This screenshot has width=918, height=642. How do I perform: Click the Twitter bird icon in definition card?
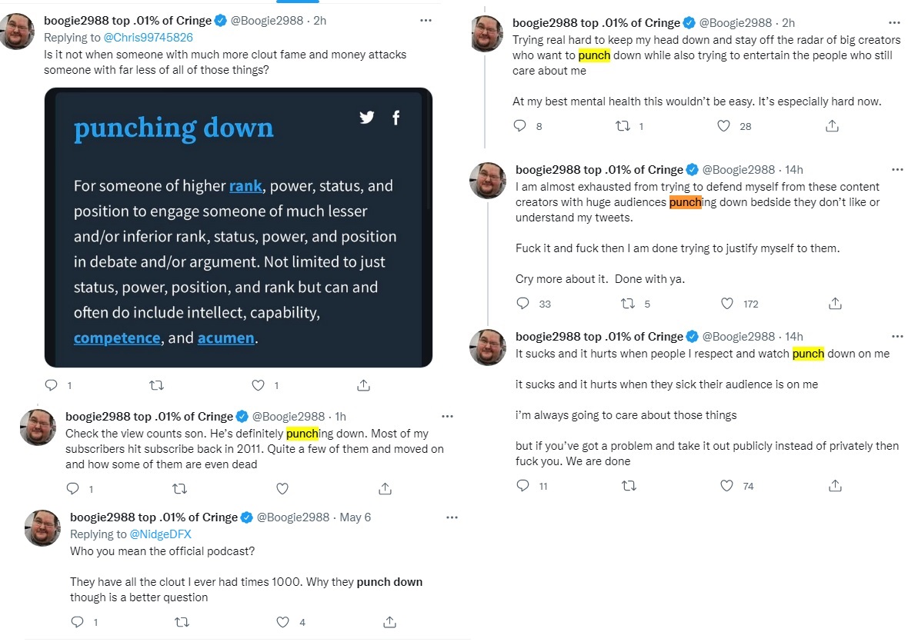pyautogui.click(x=367, y=117)
